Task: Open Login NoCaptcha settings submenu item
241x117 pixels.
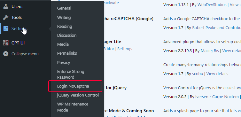Action: [x=73, y=86]
